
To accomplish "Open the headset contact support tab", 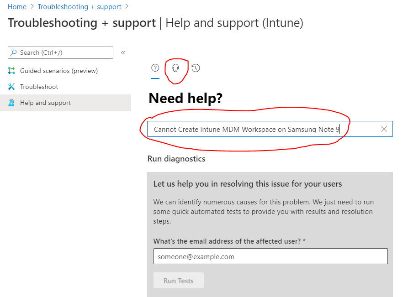I will pyautogui.click(x=175, y=68).
